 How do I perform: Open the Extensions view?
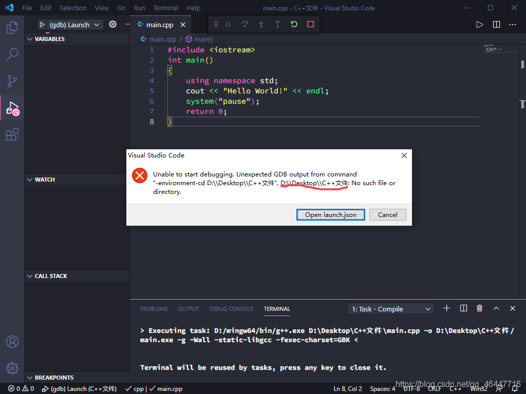point(12,134)
